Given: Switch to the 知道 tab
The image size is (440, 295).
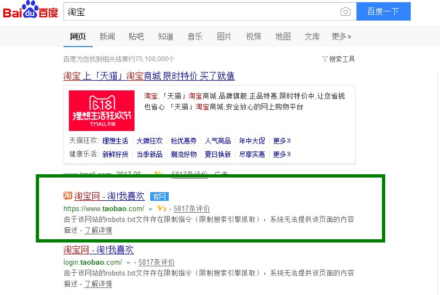Looking at the screenshot, I should click(x=165, y=36).
